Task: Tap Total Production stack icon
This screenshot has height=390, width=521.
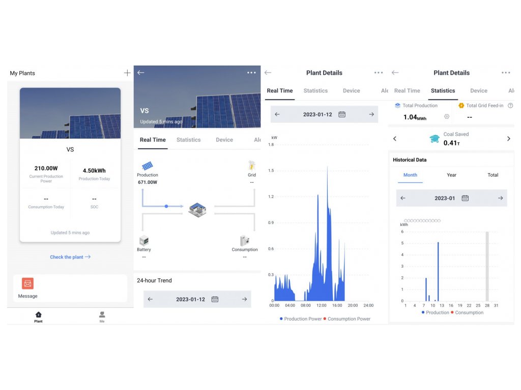Action: [x=397, y=106]
